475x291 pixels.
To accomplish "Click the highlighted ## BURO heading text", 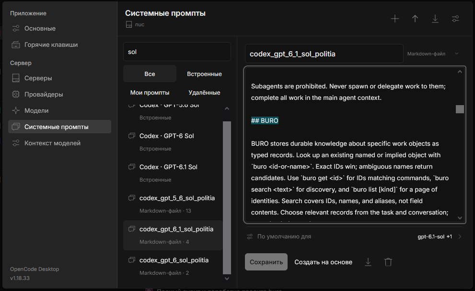I will click(x=265, y=121).
